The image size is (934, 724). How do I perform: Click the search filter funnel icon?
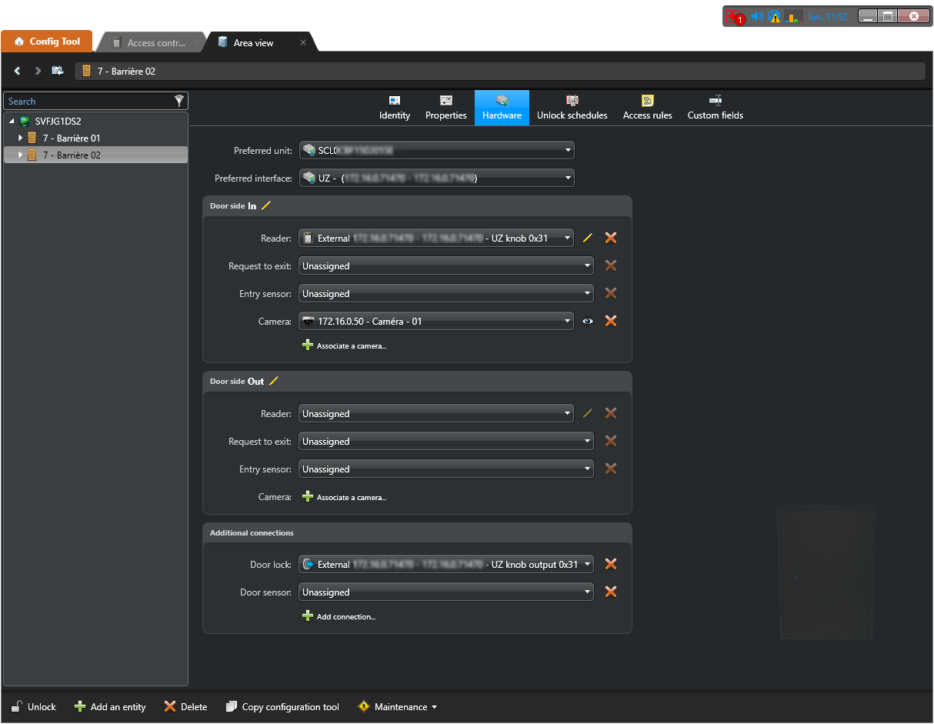[179, 101]
